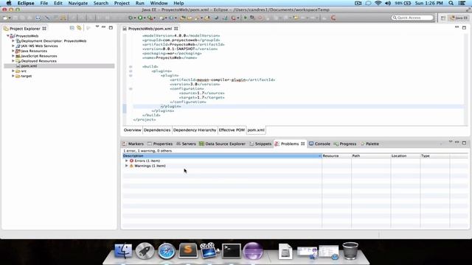Sort Problems by Path column

point(371,156)
